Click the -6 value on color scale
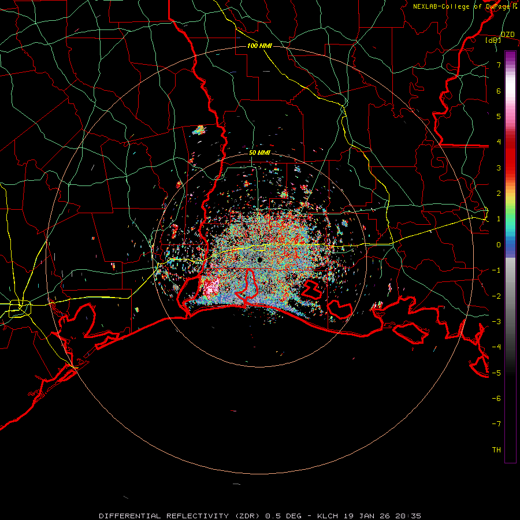This screenshot has height=520, width=520. point(496,399)
